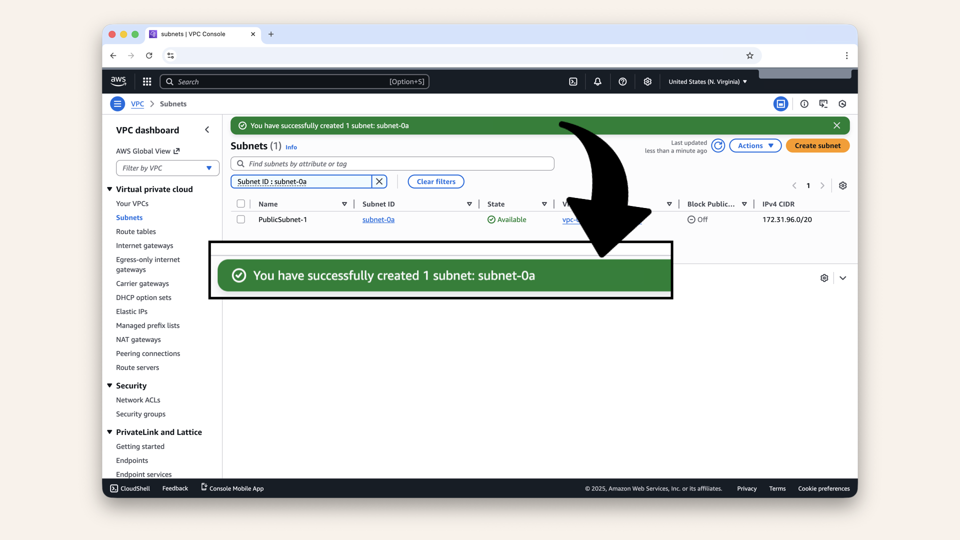Click the Create subnet button
This screenshot has width=960, height=540.
point(817,145)
